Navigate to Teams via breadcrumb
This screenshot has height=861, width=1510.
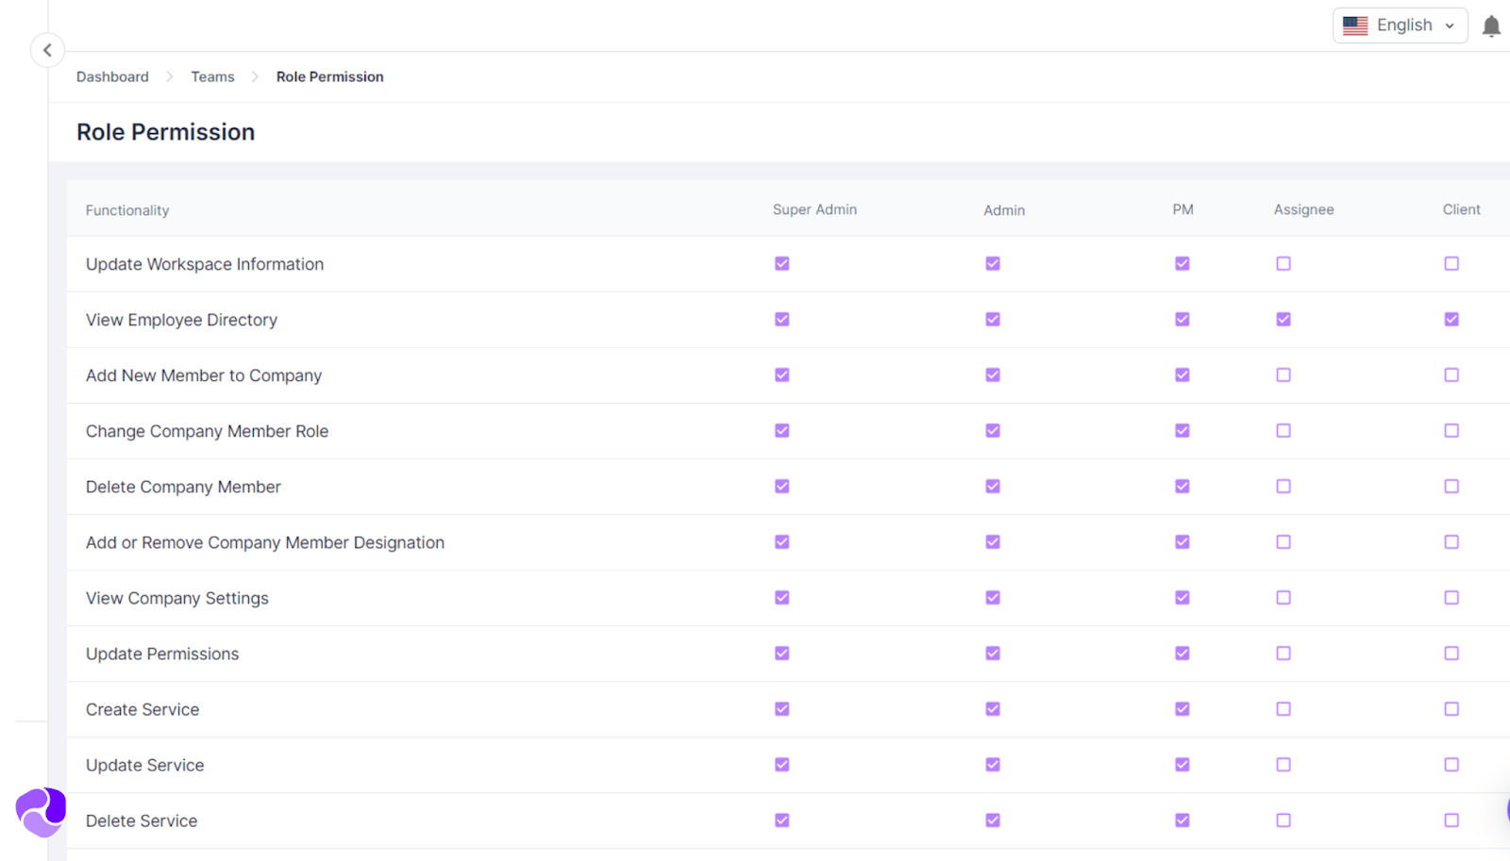[x=212, y=76]
